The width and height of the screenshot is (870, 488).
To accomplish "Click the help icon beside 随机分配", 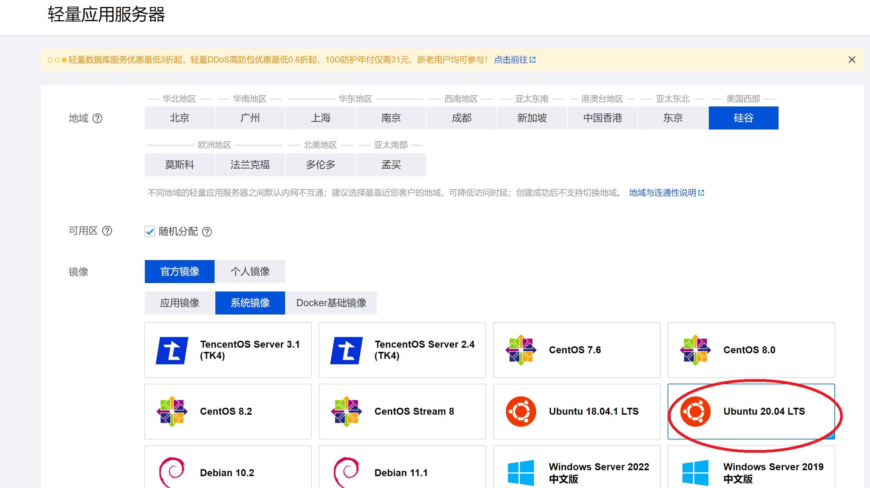I will click(207, 232).
